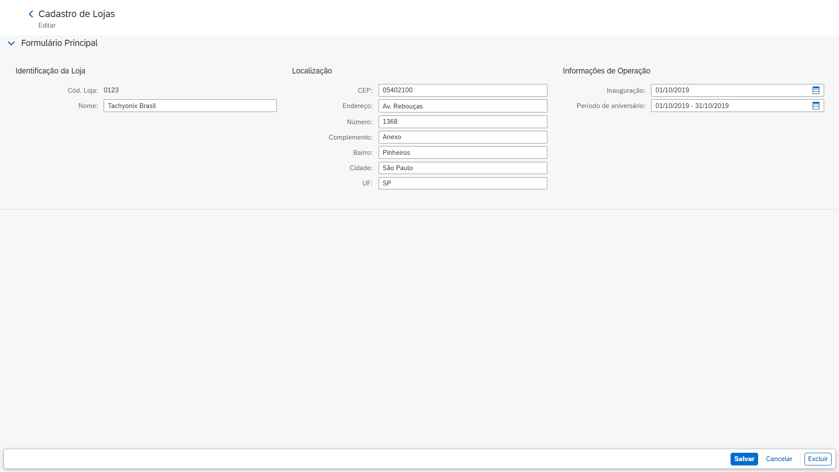
Task: Collapse the Formulário Principal section
Action: click(x=11, y=43)
